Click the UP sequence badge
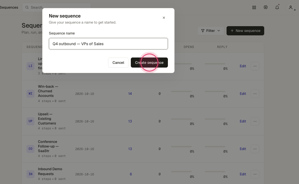The image size is (299, 184). tap(30, 121)
